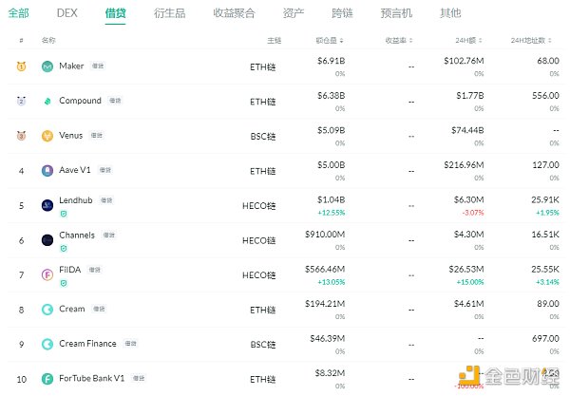The width and height of the screenshot is (570, 396).
Task: Click Compound's $1.77B 24H volume
Action: point(470,96)
